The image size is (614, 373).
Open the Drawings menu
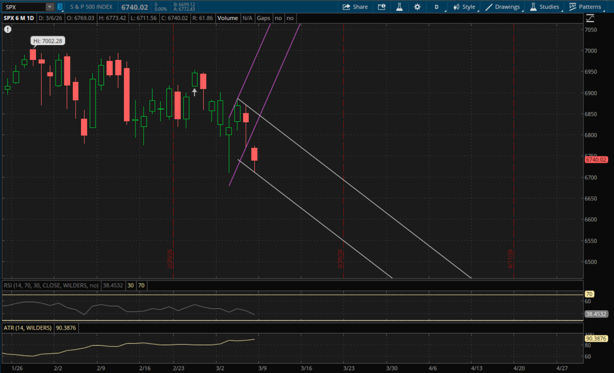[x=503, y=7]
